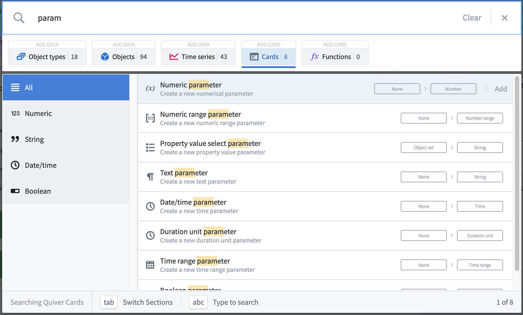Click the Duration unit output tag
523x315 pixels.
[x=480, y=235]
